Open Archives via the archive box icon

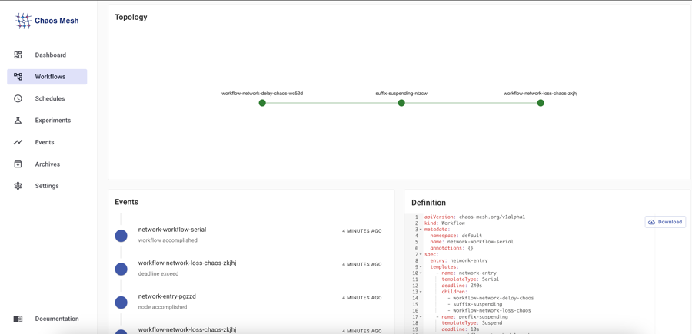(x=18, y=164)
